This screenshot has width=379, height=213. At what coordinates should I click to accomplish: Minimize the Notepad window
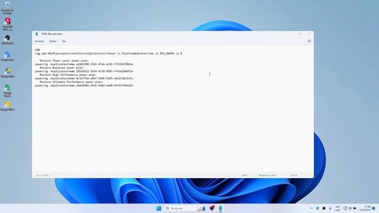(291, 34)
